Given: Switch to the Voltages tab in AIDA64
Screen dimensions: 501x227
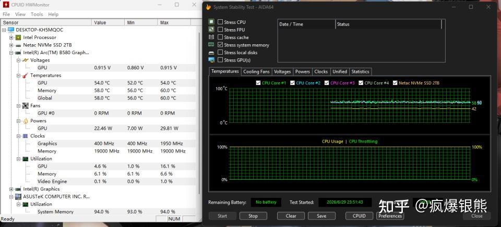Looking at the screenshot, I should tap(282, 72).
